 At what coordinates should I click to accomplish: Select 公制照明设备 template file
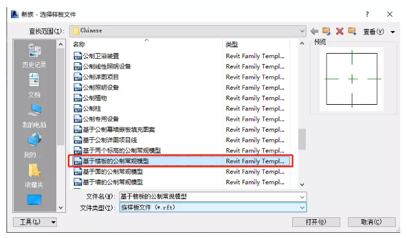click(x=101, y=87)
